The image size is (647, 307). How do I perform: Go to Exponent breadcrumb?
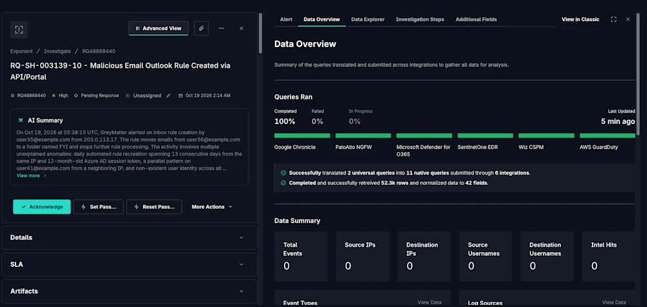[x=21, y=51]
